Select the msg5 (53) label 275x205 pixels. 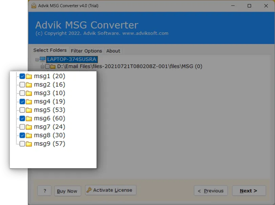point(49,110)
